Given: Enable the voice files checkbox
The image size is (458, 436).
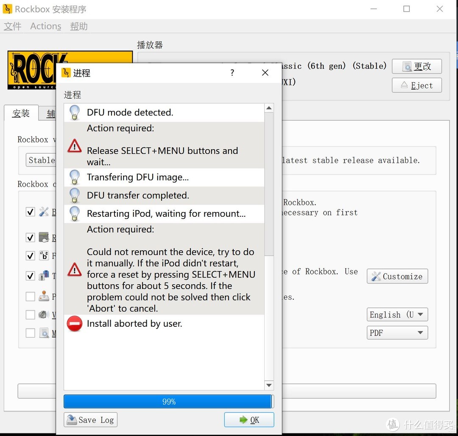Looking at the screenshot, I should [30, 314].
